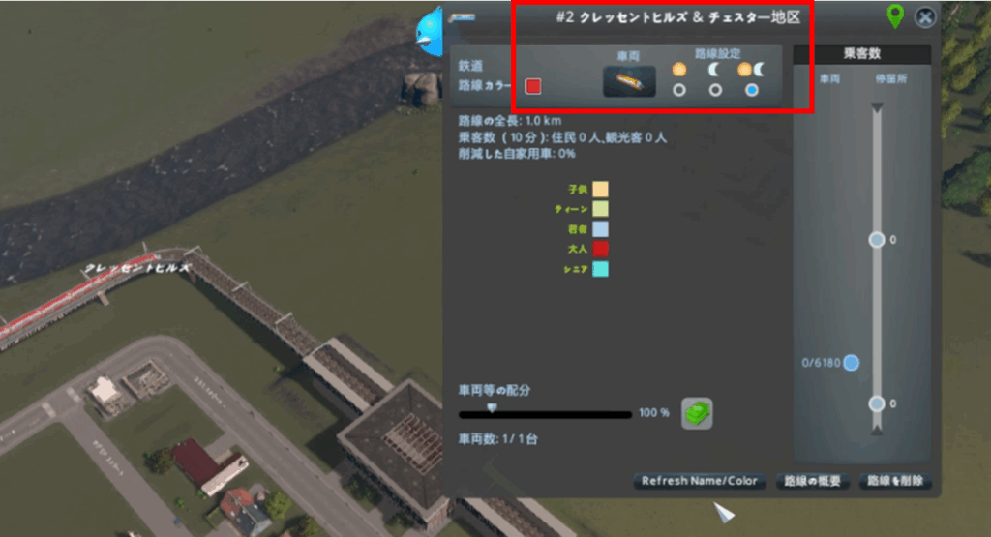Screen dimensions: 991x537
Task: Click the sun and moon all-day icon
Action: (x=751, y=70)
